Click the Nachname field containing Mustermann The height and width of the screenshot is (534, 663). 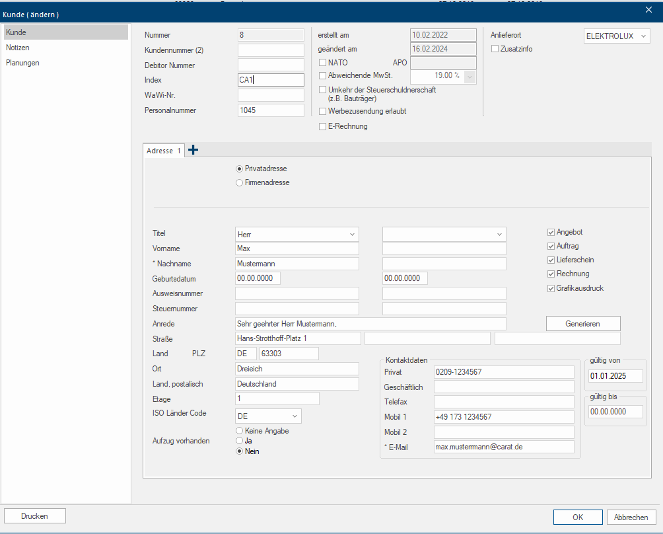pyautogui.click(x=297, y=264)
